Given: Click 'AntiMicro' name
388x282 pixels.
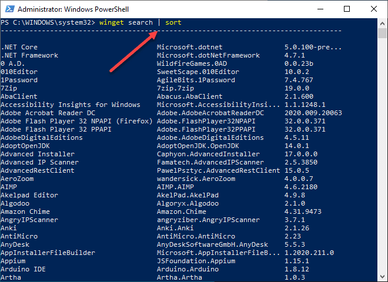Looking at the screenshot, I should (x=19, y=236).
